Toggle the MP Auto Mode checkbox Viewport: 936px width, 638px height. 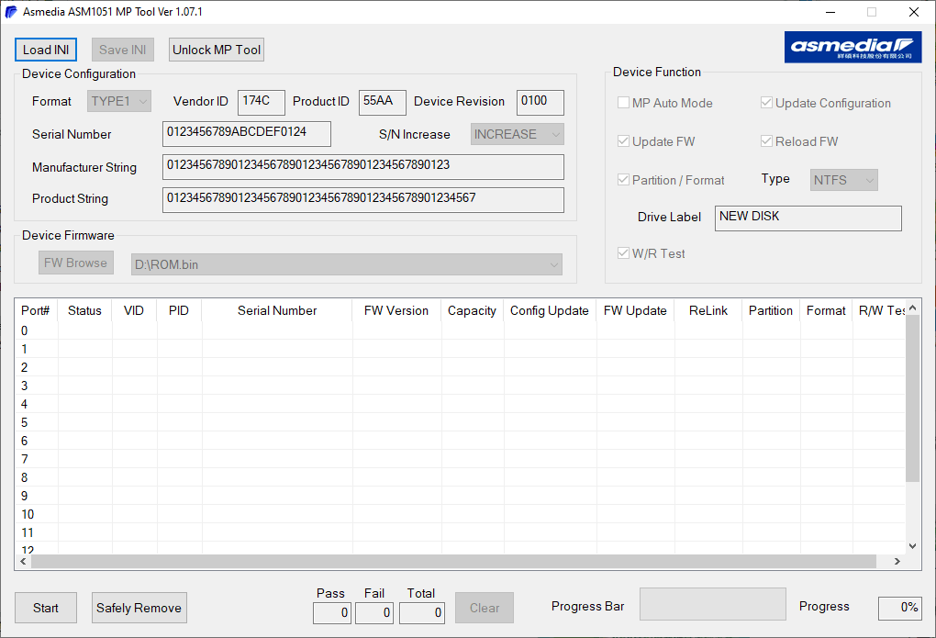(x=623, y=103)
